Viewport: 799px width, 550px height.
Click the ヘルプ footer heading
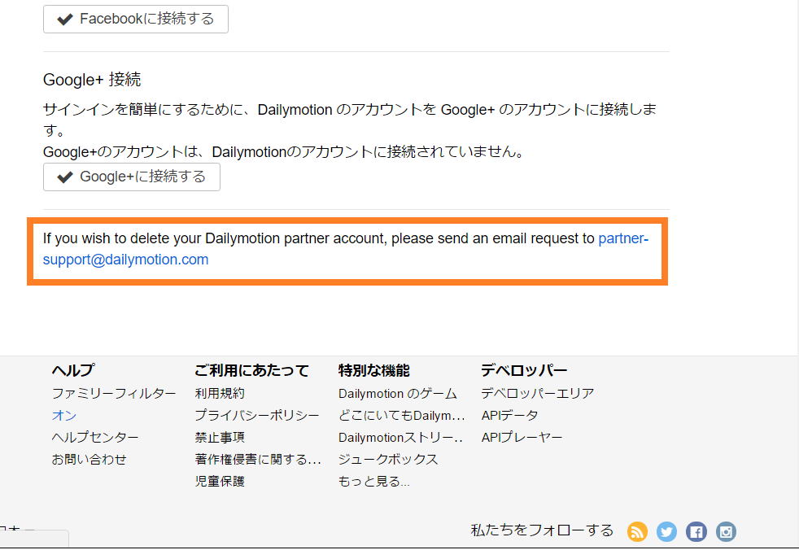[73, 370]
